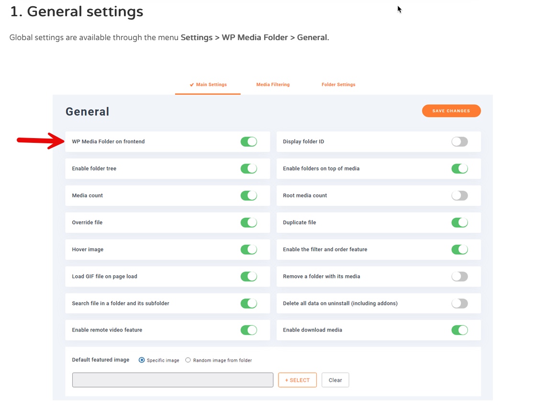Switch to Folder Settings tab
The image size is (535, 419).
[x=338, y=85]
